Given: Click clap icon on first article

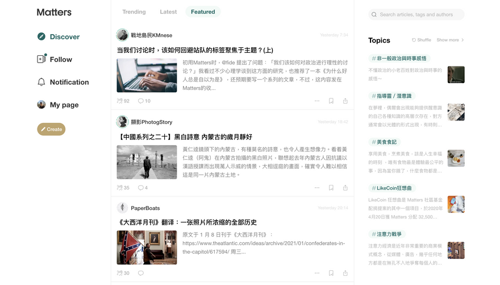Looking at the screenshot, I should pyautogui.click(x=119, y=101).
